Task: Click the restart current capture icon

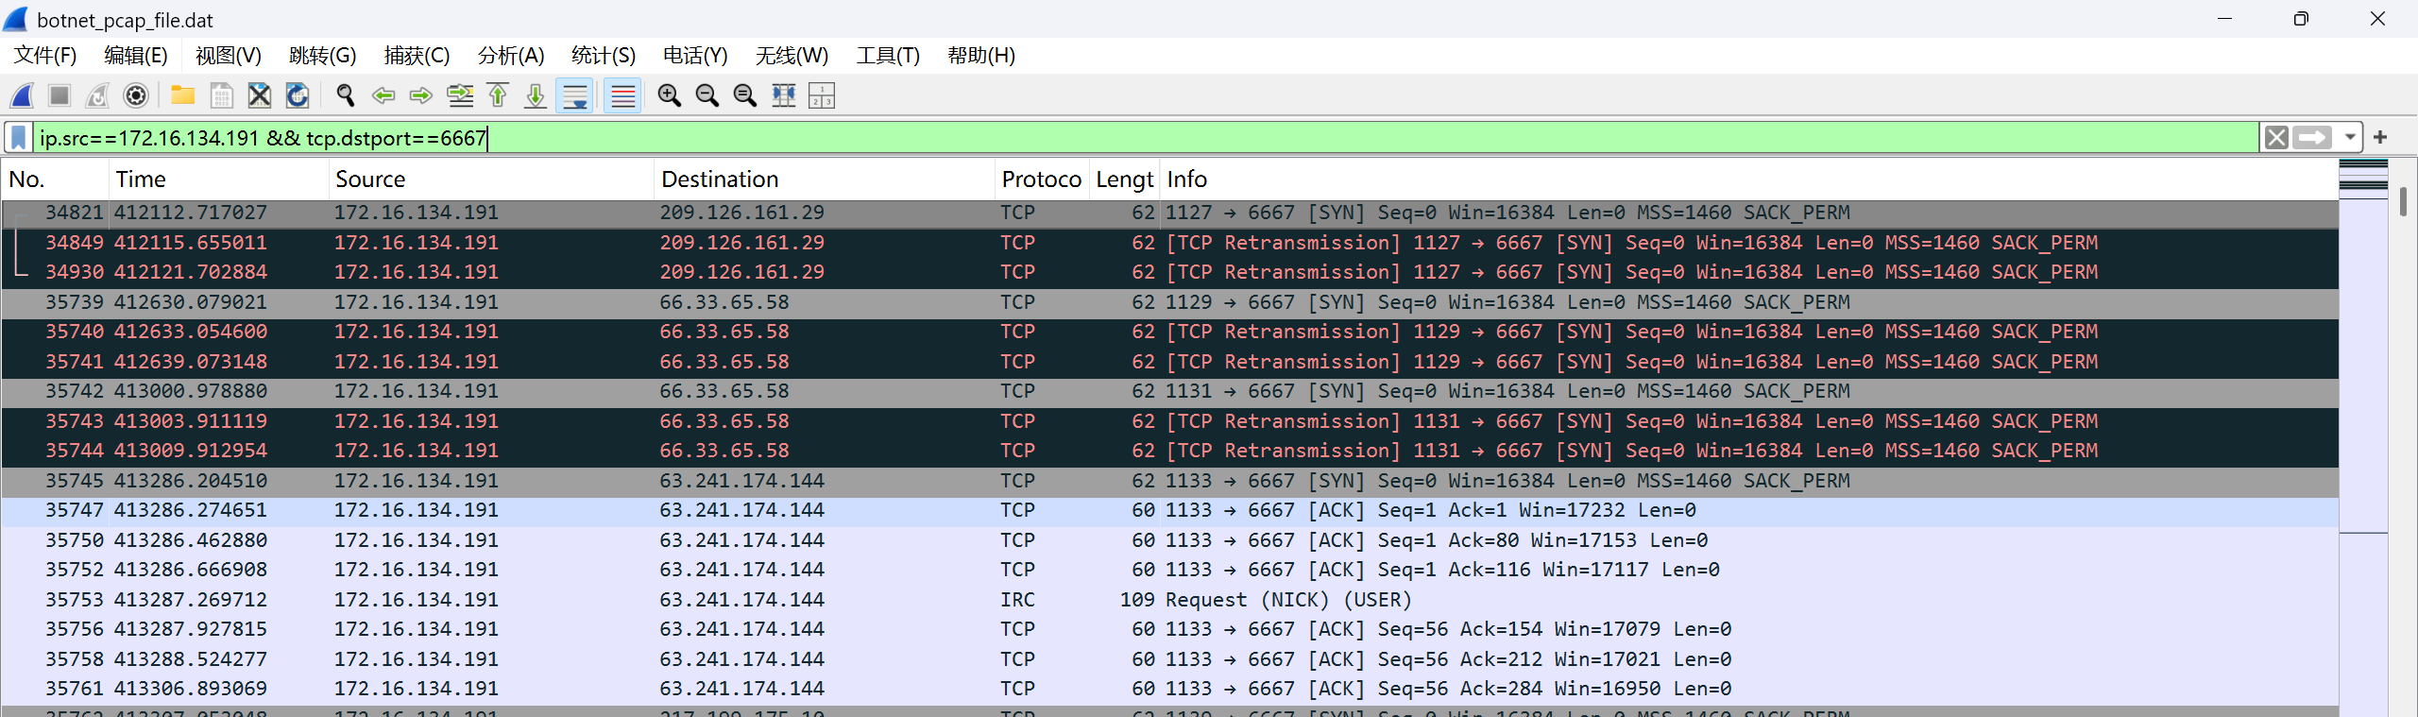Action: [x=97, y=95]
